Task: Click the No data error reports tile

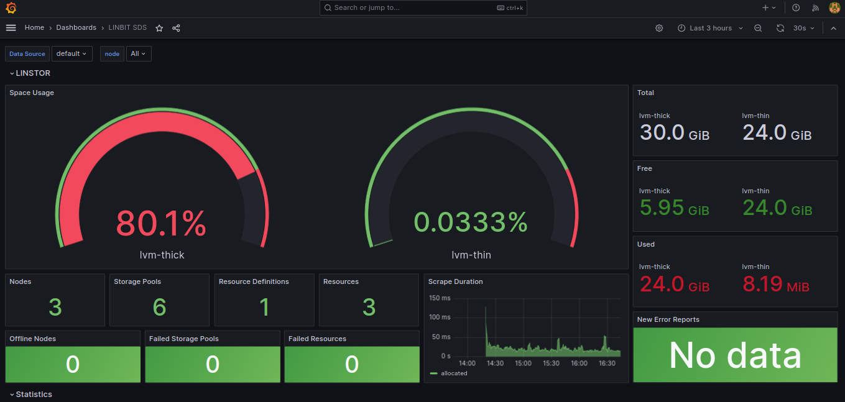Action: click(736, 355)
